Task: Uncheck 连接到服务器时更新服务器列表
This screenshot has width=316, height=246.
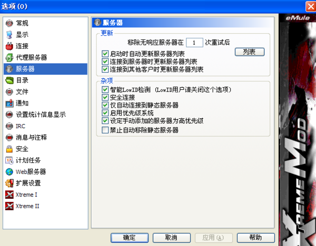Action: pos(105,61)
